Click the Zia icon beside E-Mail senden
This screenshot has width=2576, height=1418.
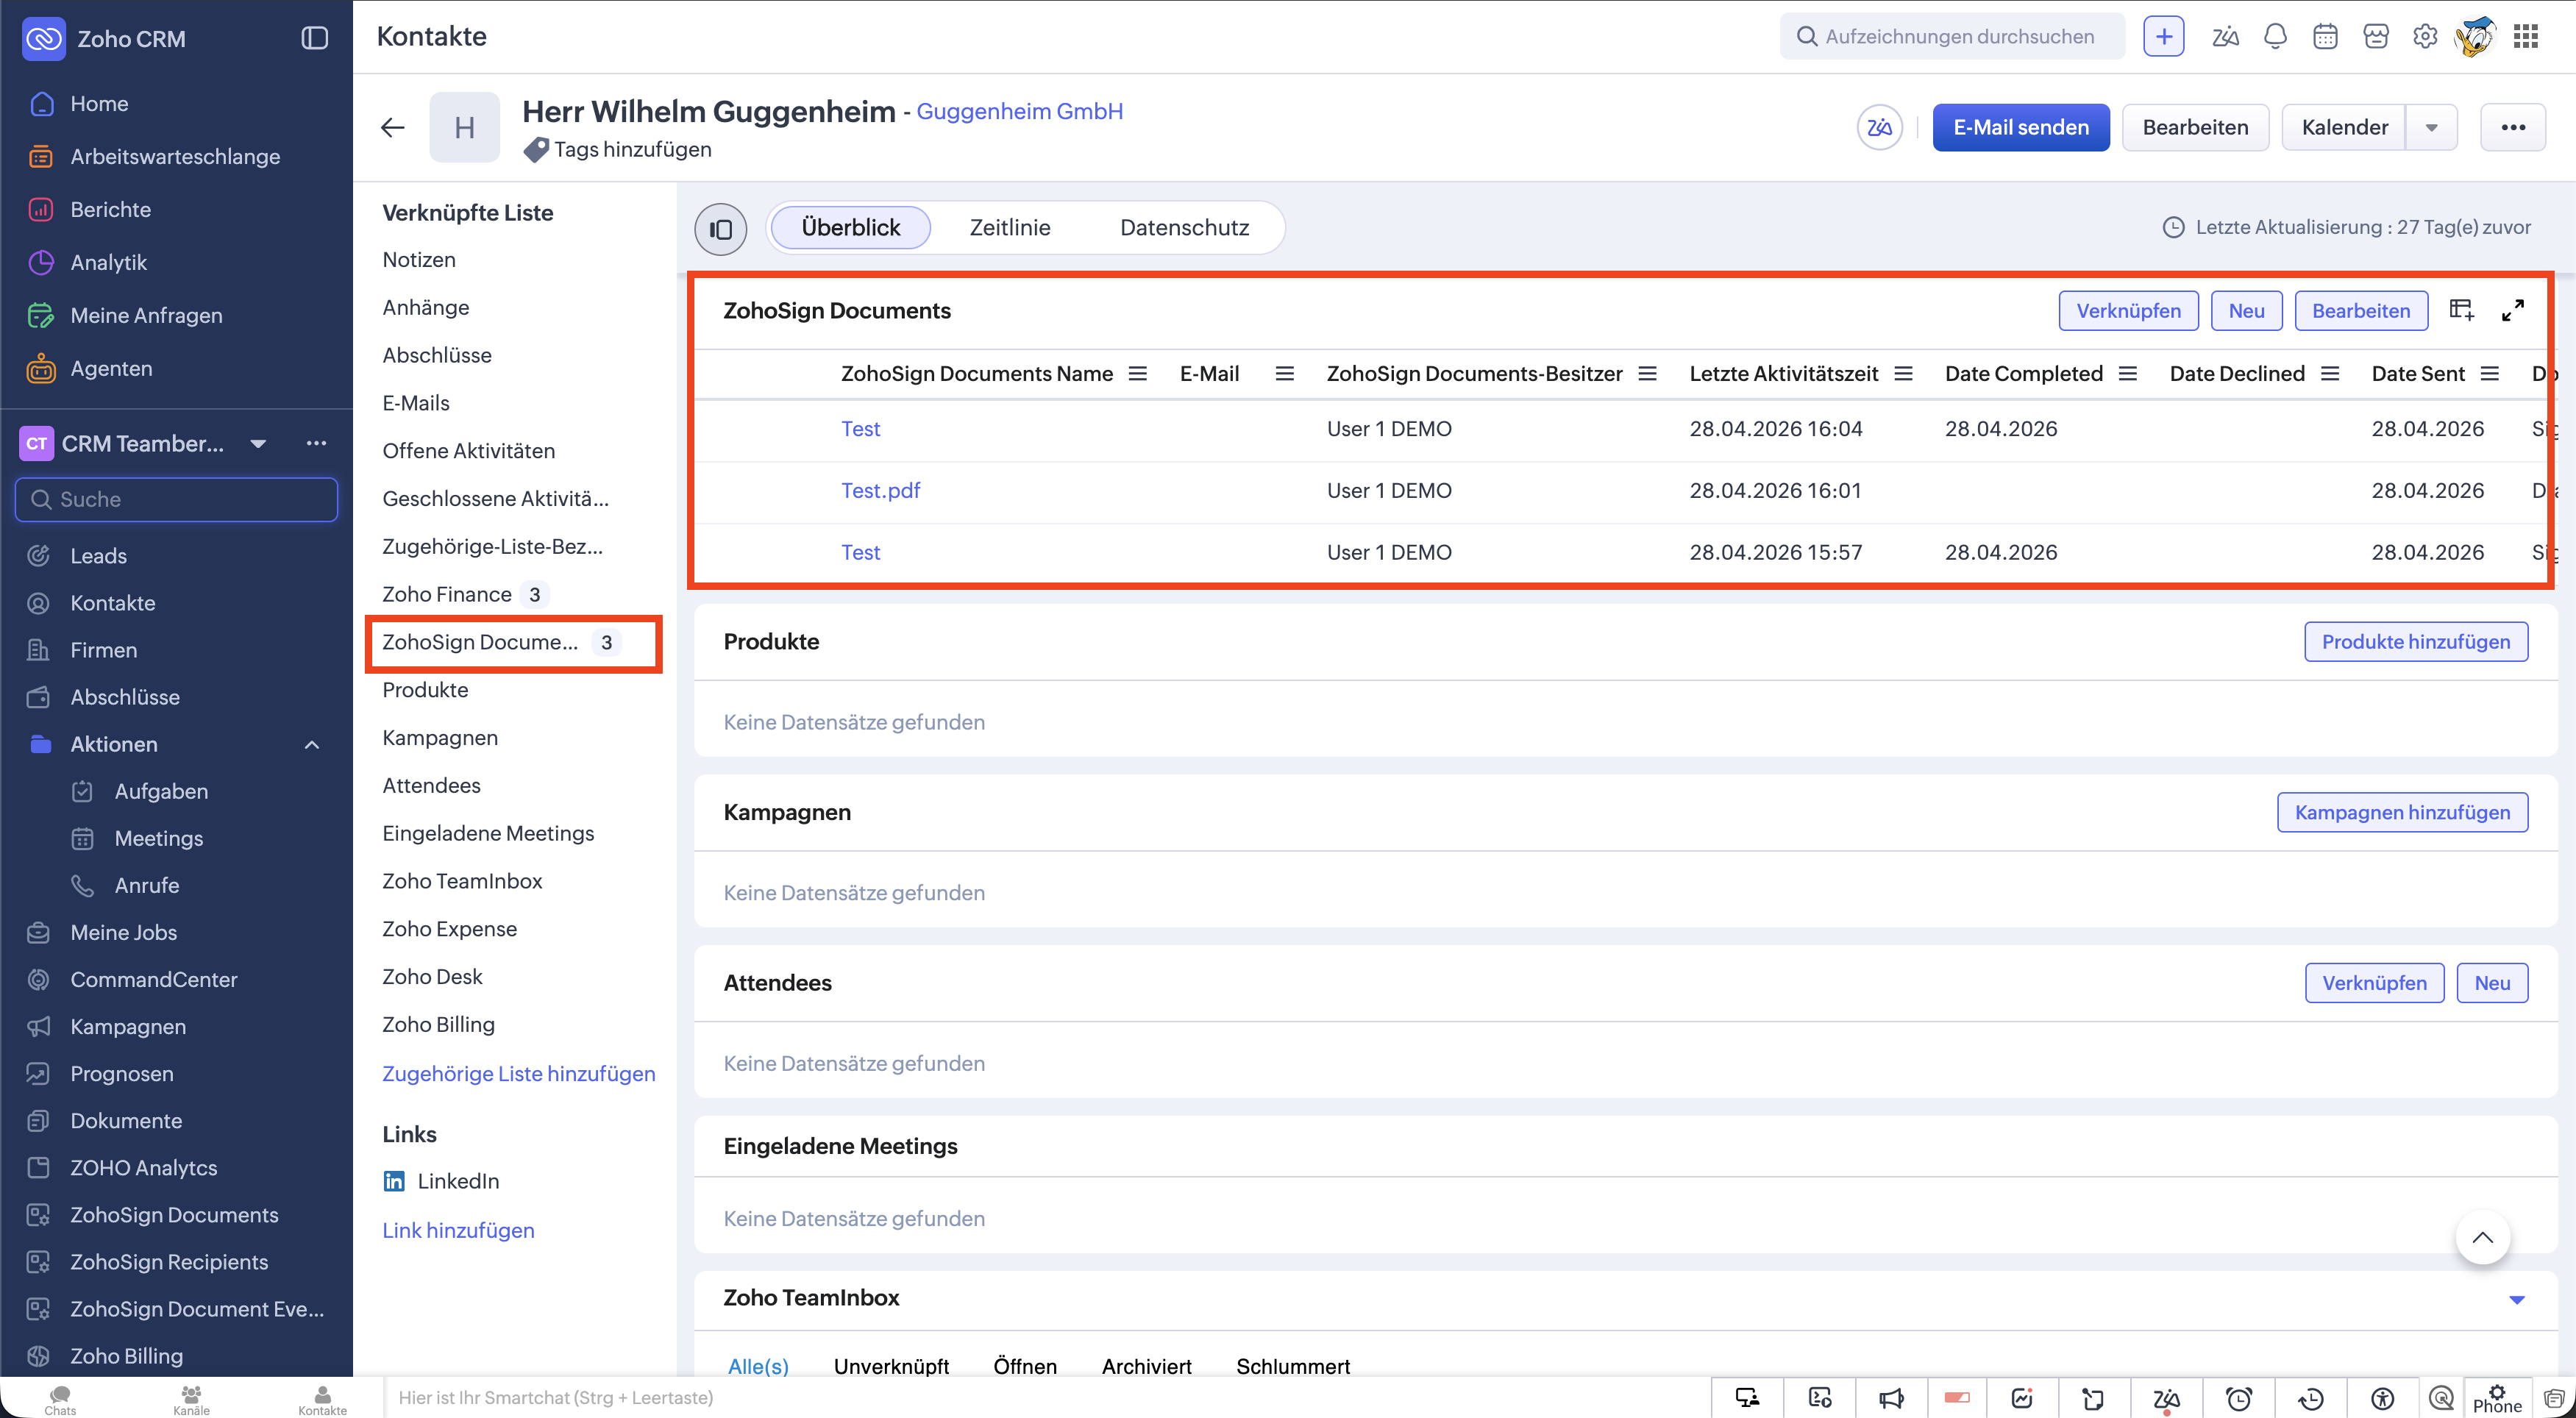1879,127
